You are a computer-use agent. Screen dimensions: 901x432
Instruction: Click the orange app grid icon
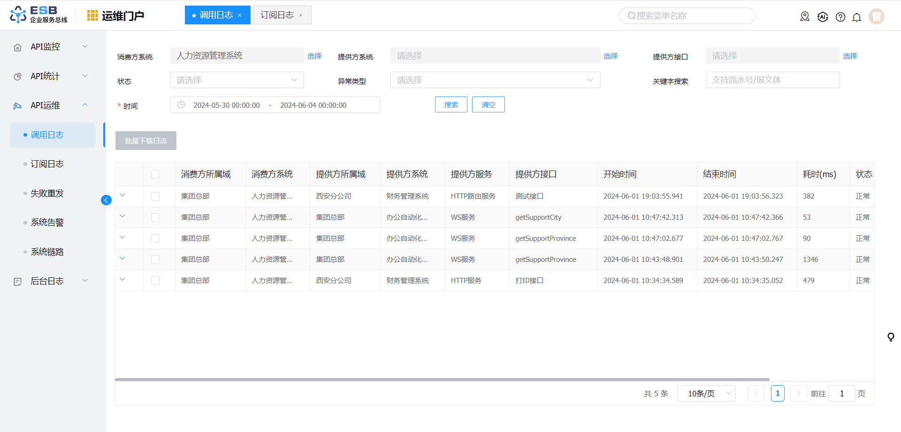pos(92,15)
